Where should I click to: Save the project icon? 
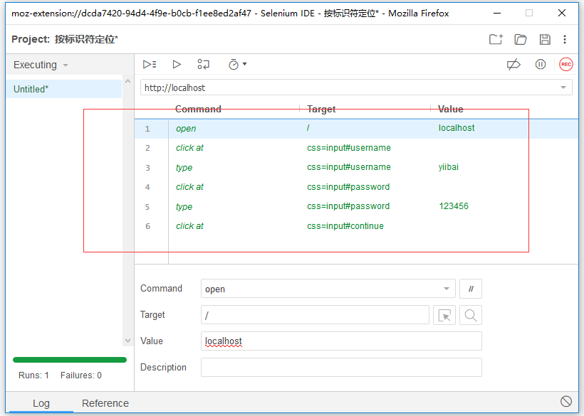pos(545,39)
